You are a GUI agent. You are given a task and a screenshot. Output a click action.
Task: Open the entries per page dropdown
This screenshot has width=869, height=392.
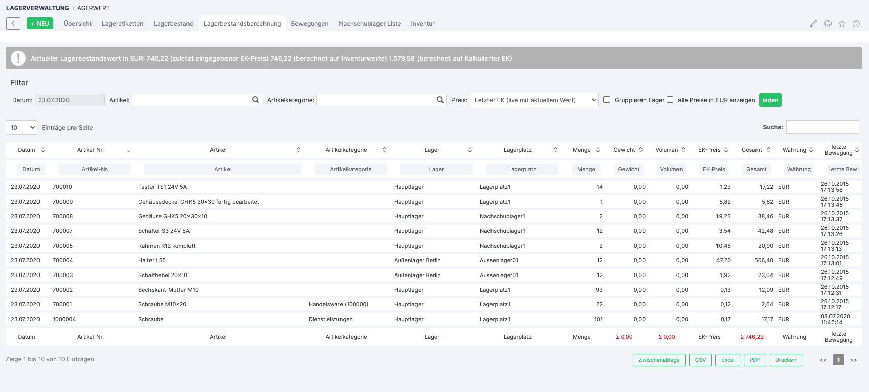point(21,128)
